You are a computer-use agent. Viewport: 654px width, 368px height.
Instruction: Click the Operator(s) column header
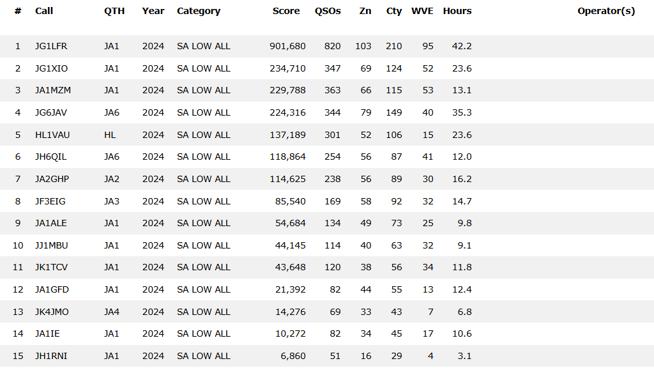tap(606, 11)
